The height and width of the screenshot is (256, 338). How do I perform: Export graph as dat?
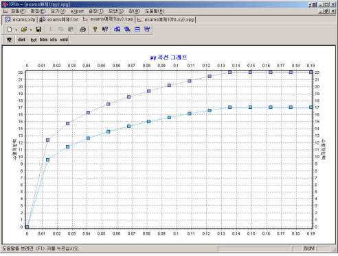(21, 40)
